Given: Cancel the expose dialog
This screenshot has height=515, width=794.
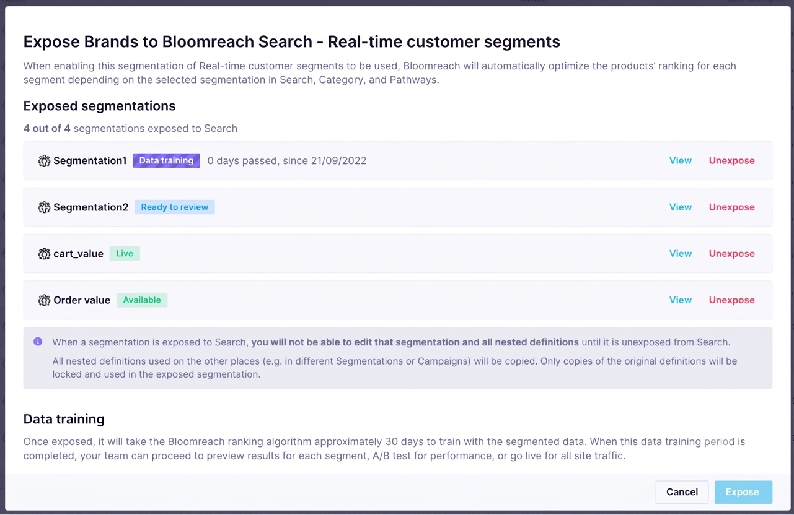Looking at the screenshot, I should tap(682, 492).
